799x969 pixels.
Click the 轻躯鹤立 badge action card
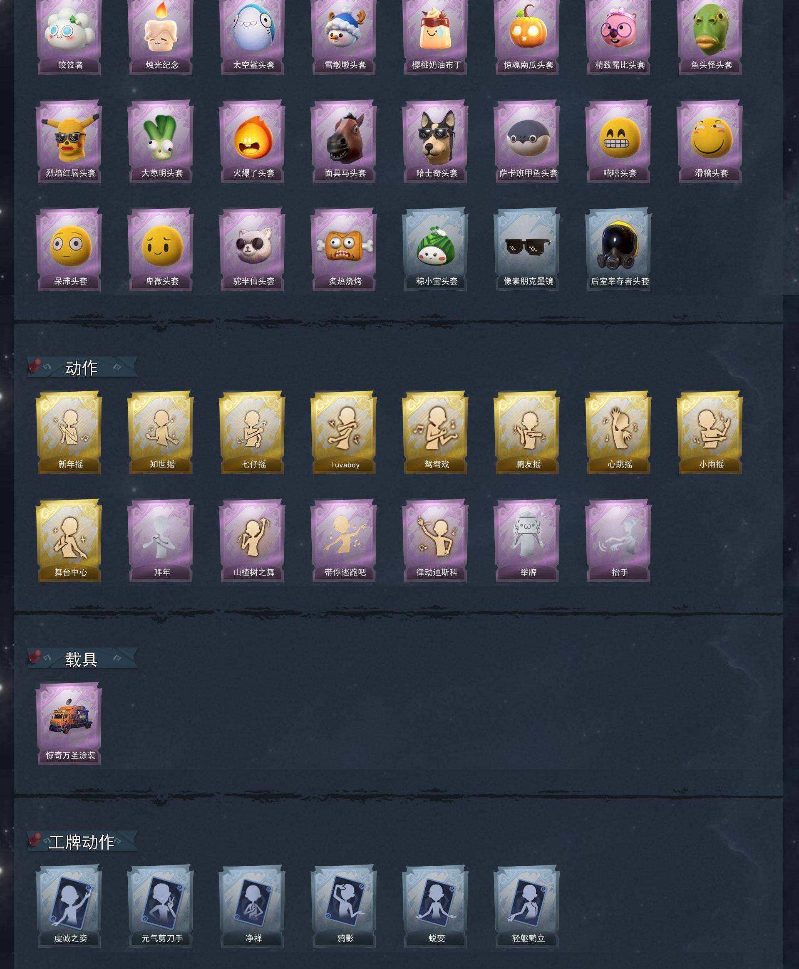pos(527,907)
